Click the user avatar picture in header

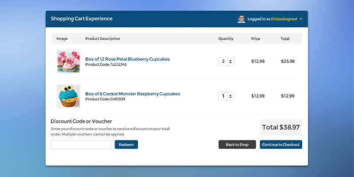pyautogui.click(x=241, y=19)
